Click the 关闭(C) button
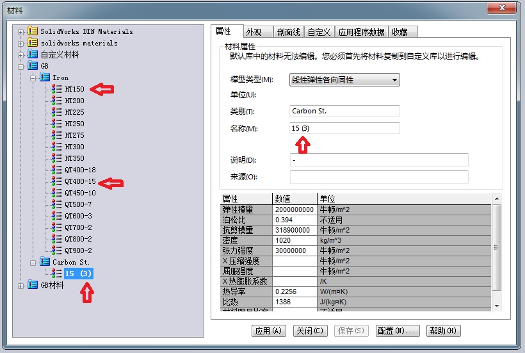 coord(310,331)
